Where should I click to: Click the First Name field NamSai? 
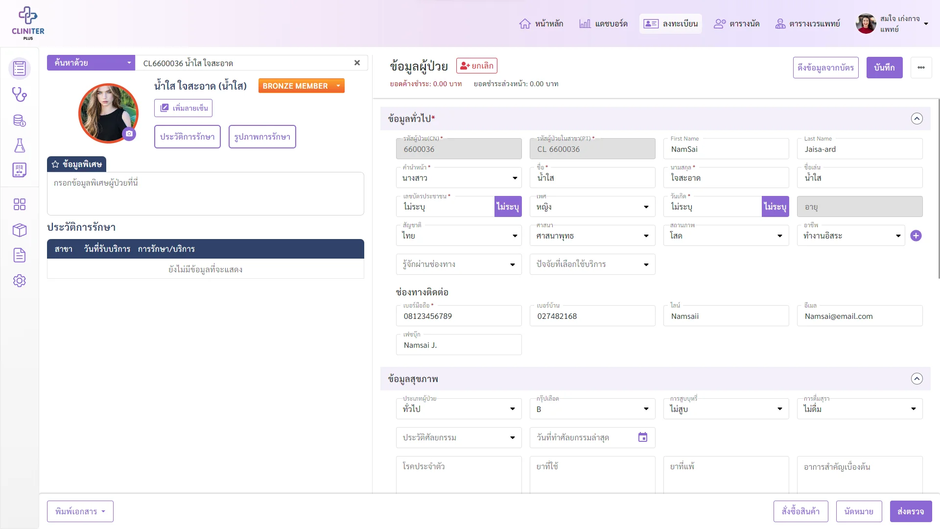(x=726, y=149)
